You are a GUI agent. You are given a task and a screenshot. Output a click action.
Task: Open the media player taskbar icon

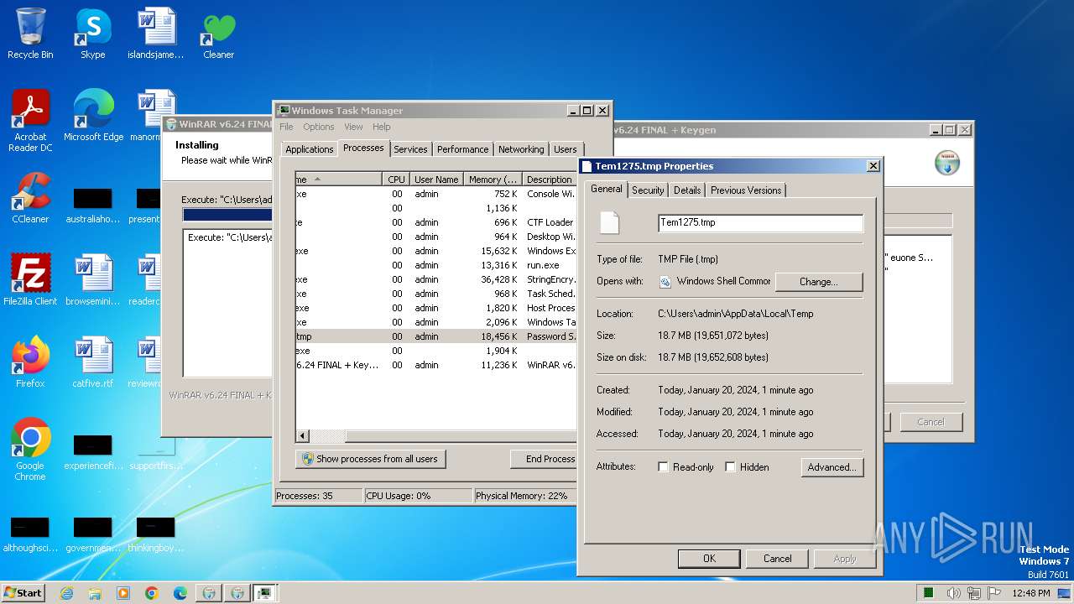pos(123,593)
